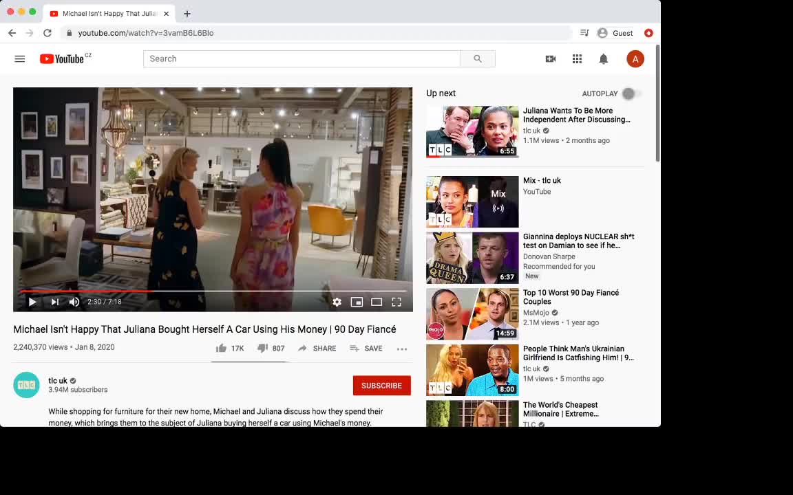Reload the current page

[x=47, y=33]
